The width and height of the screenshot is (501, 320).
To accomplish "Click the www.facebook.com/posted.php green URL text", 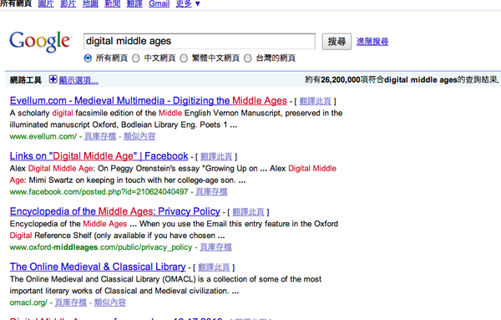I will (x=99, y=192).
